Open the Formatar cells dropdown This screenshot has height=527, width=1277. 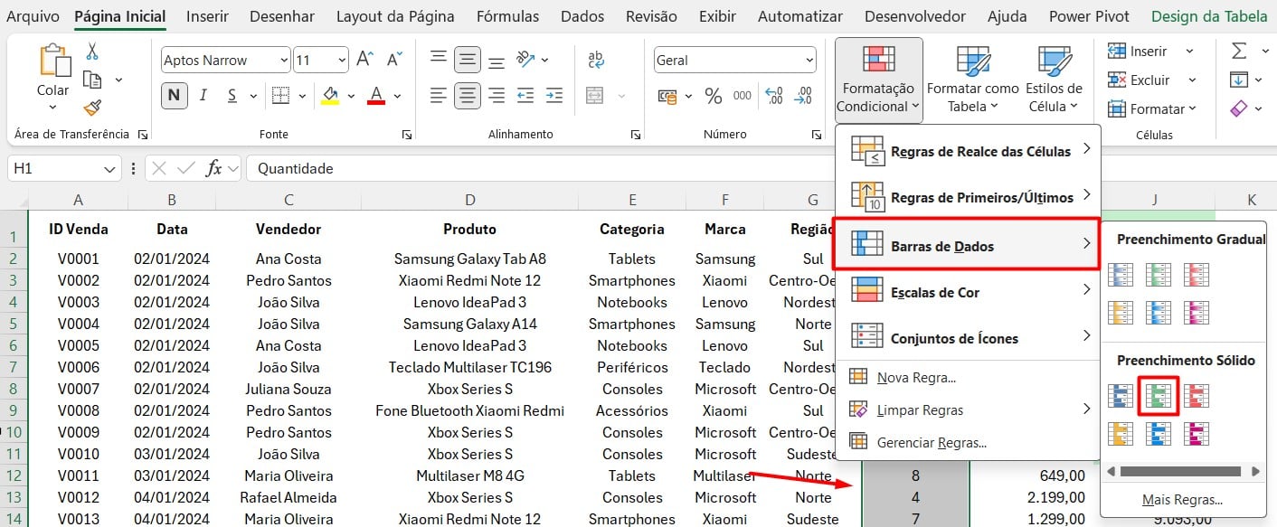(1152, 108)
